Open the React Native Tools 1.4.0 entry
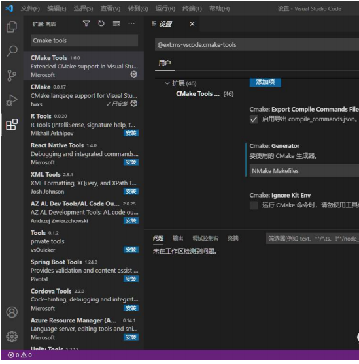Screen dimensions: 359x364 coord(84,154)
